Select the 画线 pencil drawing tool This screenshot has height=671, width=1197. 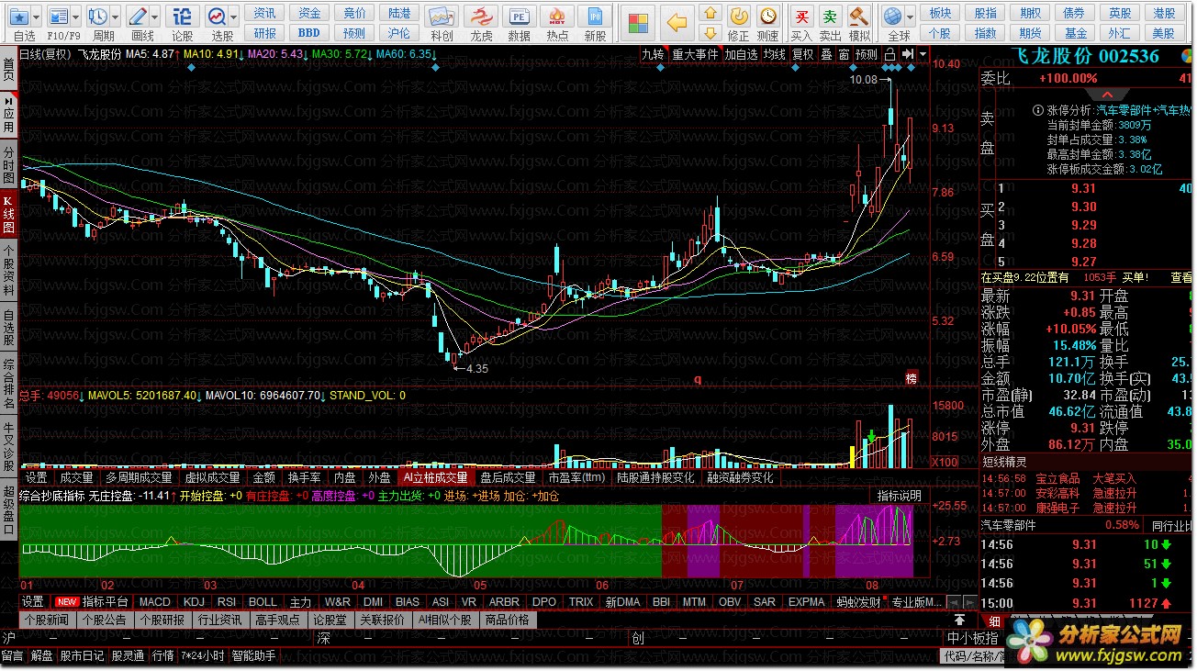pyautogui.click(x=138, y=17)
